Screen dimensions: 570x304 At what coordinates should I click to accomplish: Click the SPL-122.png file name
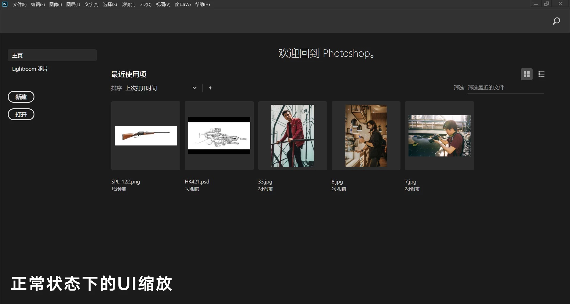[126, 182]
